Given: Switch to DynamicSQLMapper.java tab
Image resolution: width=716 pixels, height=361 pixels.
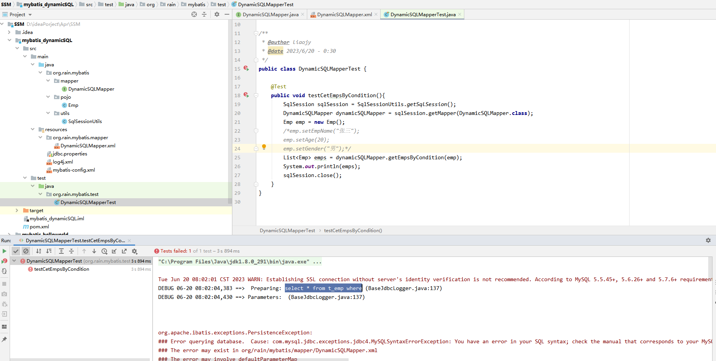Looking at the screenshot, I should [x=270, y=15].
